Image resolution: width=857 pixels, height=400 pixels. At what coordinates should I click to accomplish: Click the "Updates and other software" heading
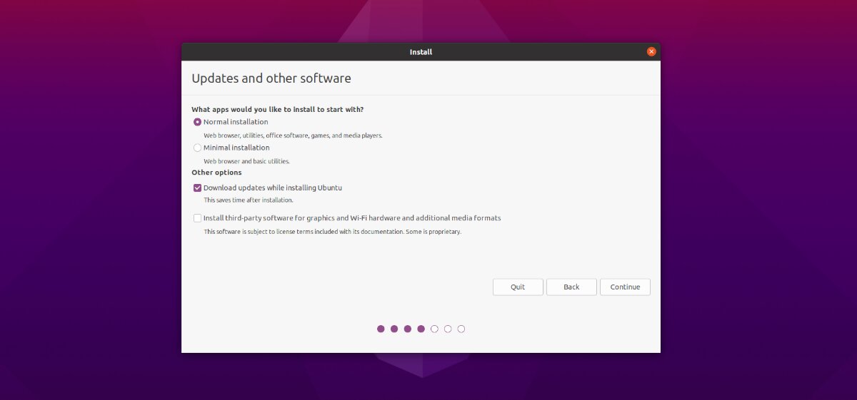(271, 78)
